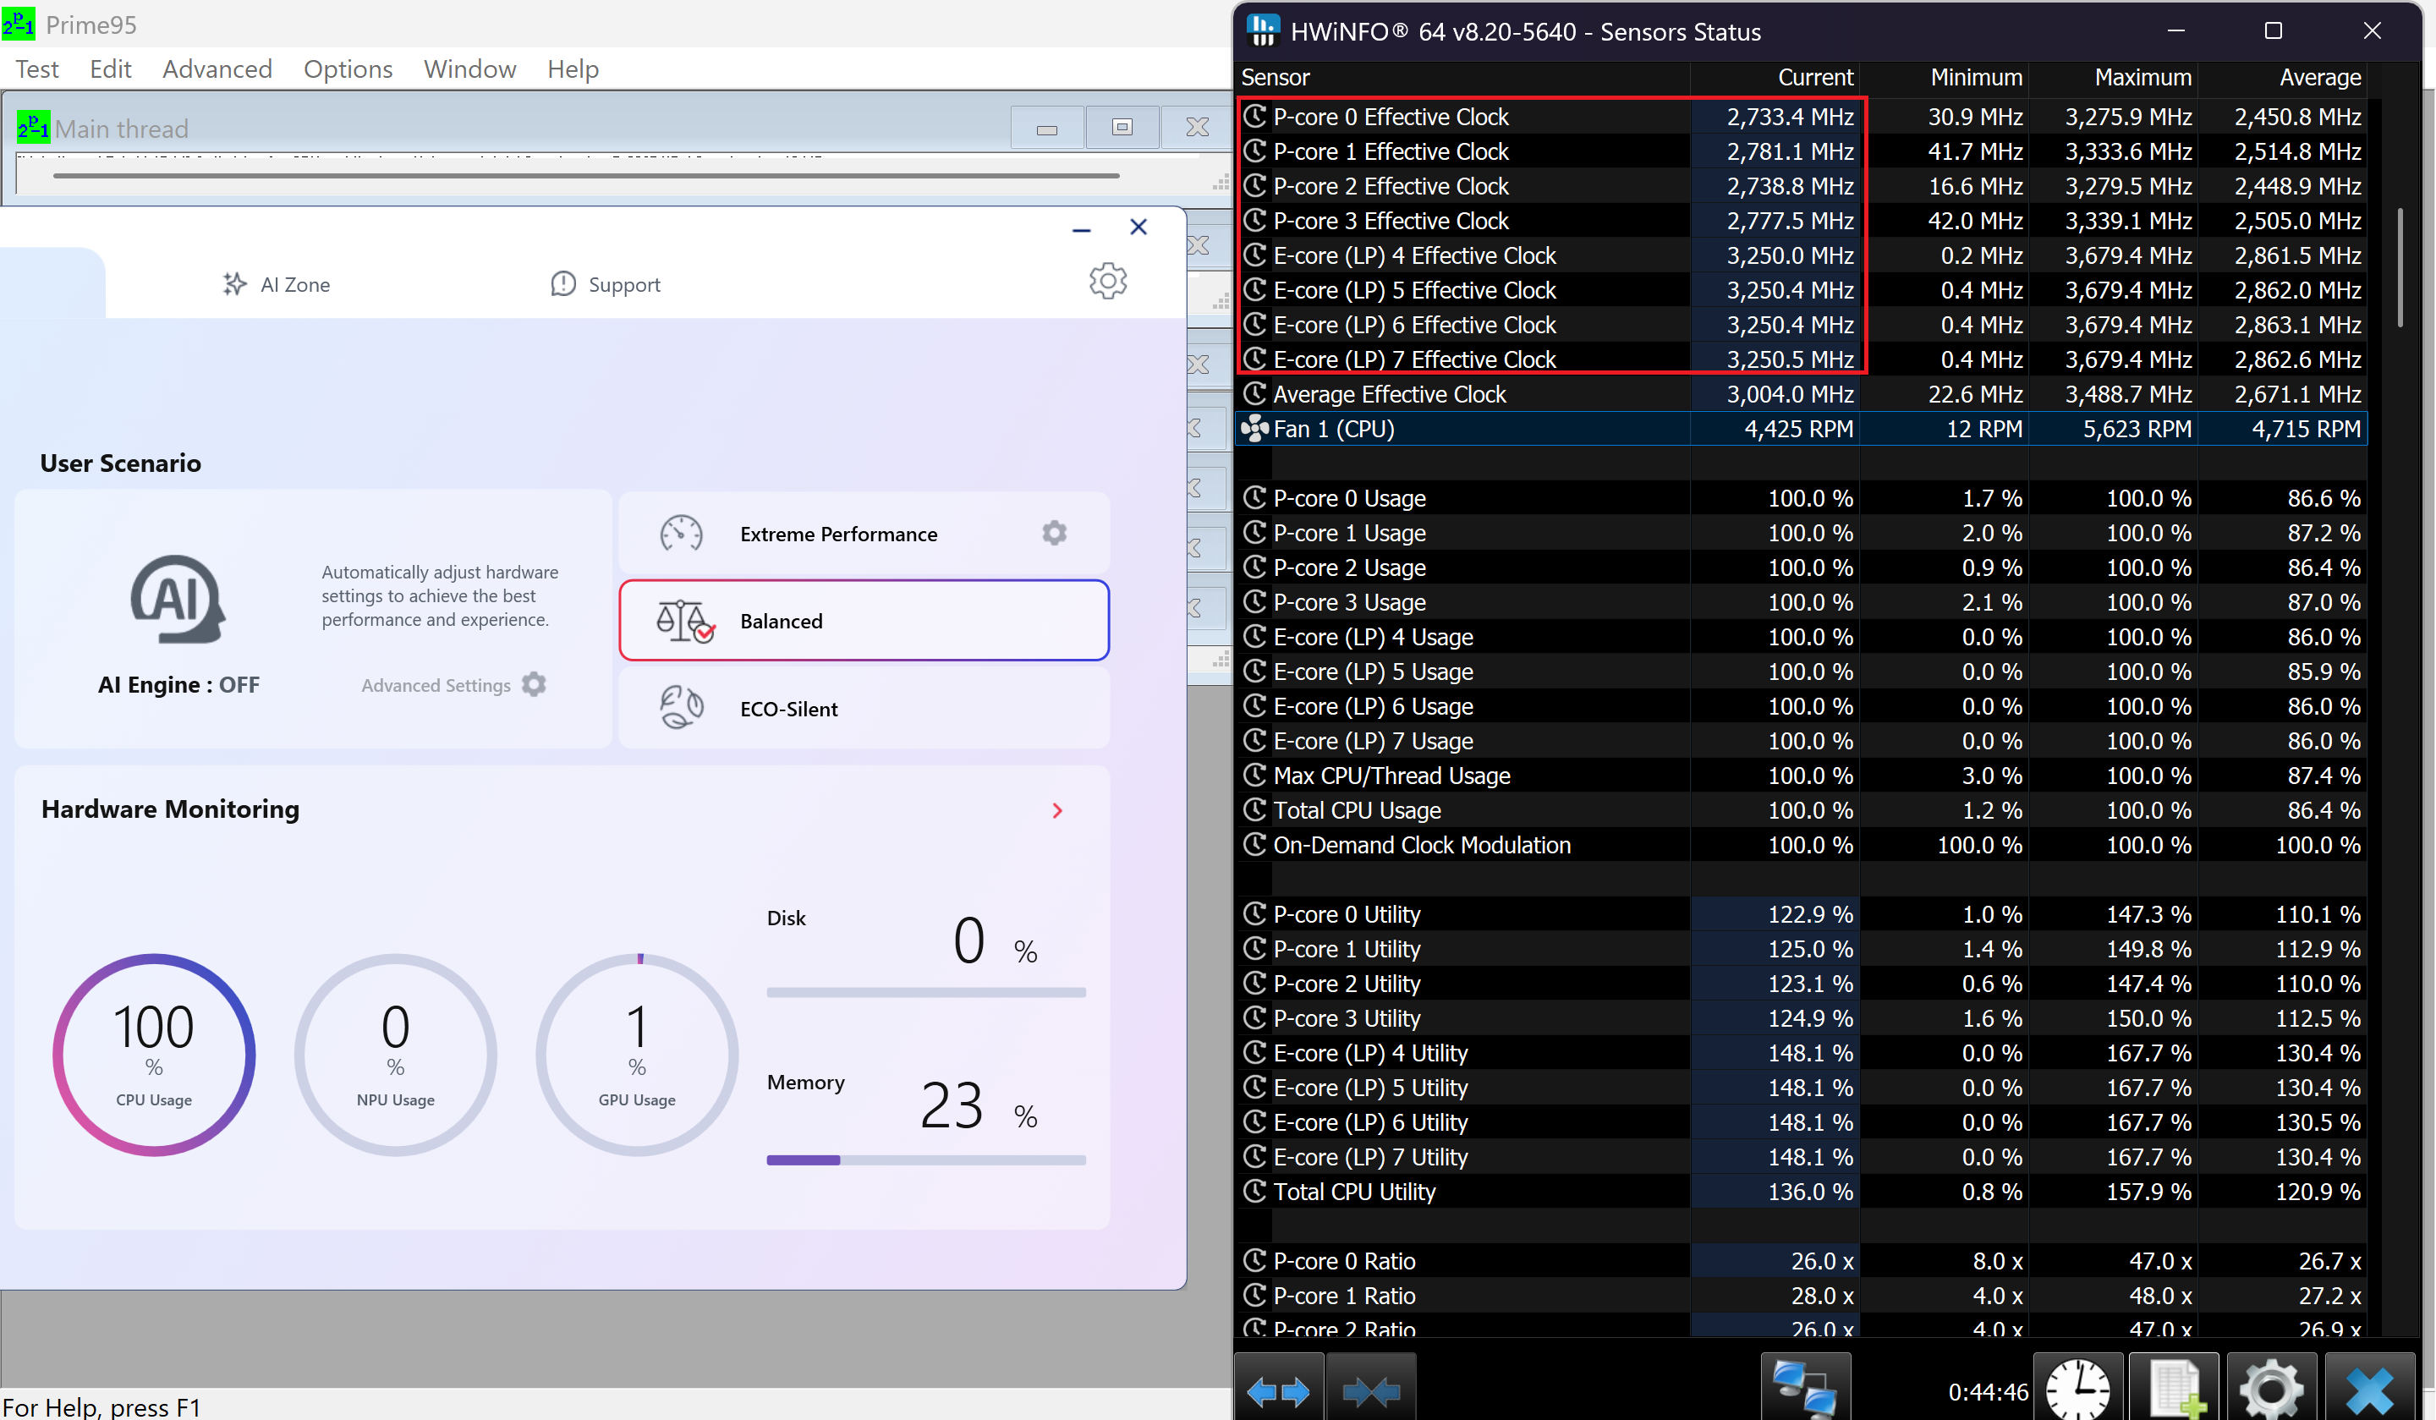
Task: Expand the Hardware Monitoring panel arrow
Action: (x=1057, y=810)
